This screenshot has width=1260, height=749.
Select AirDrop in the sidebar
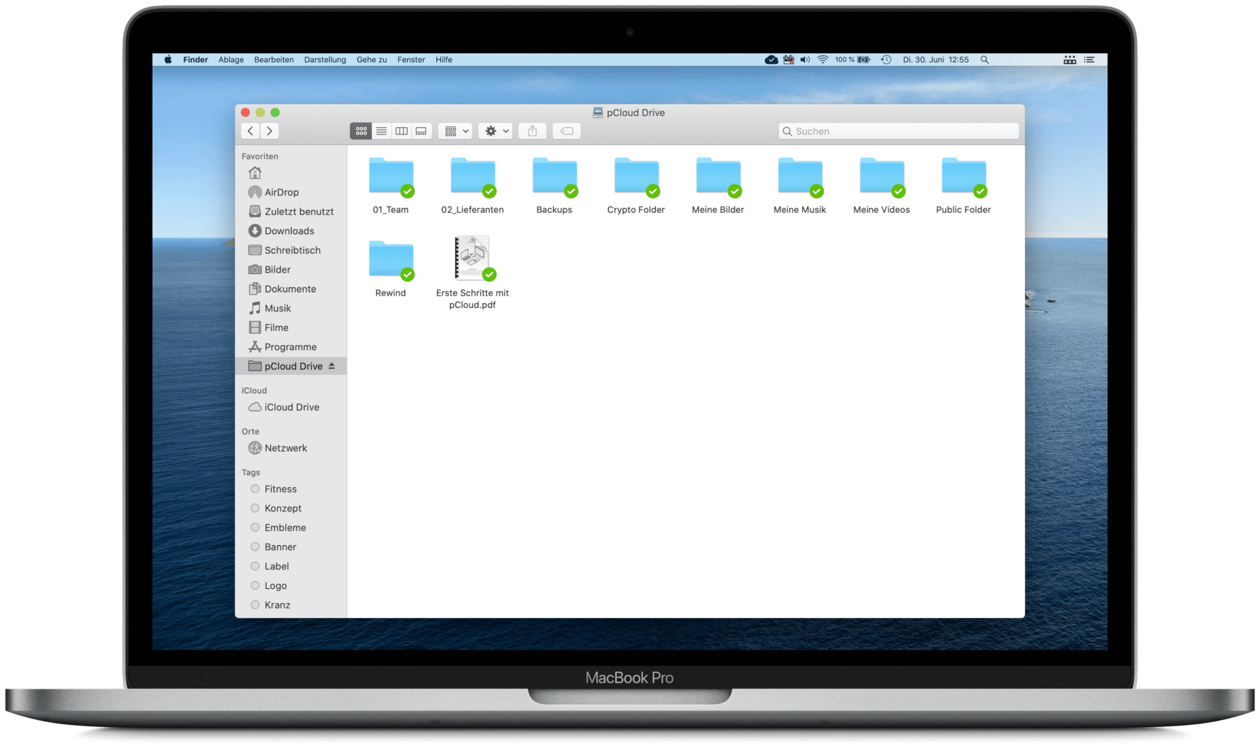click(x=291, y=192)
